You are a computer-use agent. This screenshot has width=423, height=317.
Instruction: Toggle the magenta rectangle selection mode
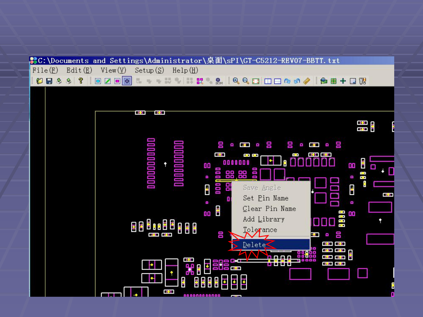(117, 81)
